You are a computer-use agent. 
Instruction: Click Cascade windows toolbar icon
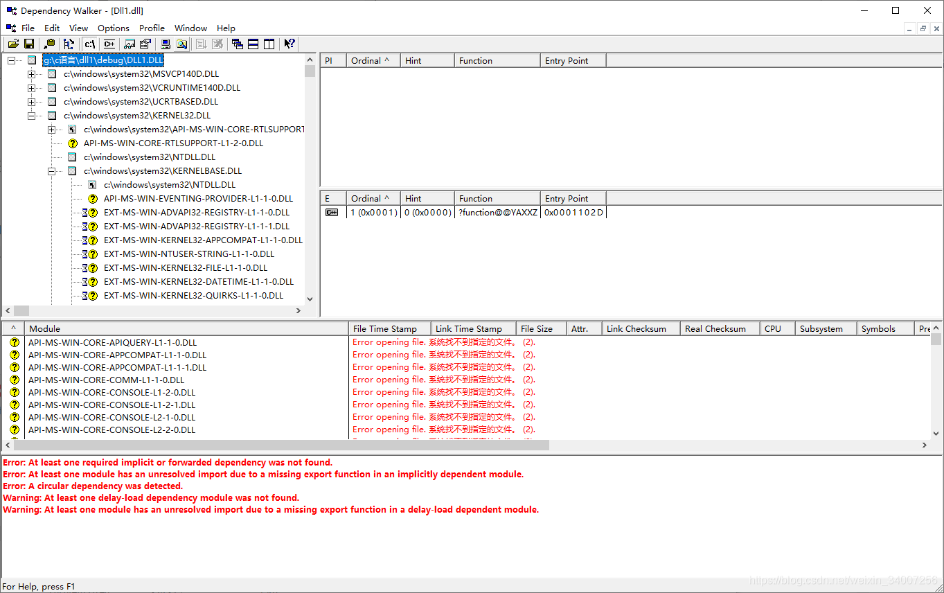(x=238, y=44)
